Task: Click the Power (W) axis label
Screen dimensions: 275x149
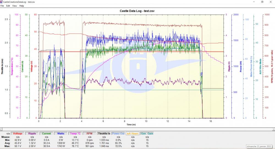Action: tap(241, 67)
